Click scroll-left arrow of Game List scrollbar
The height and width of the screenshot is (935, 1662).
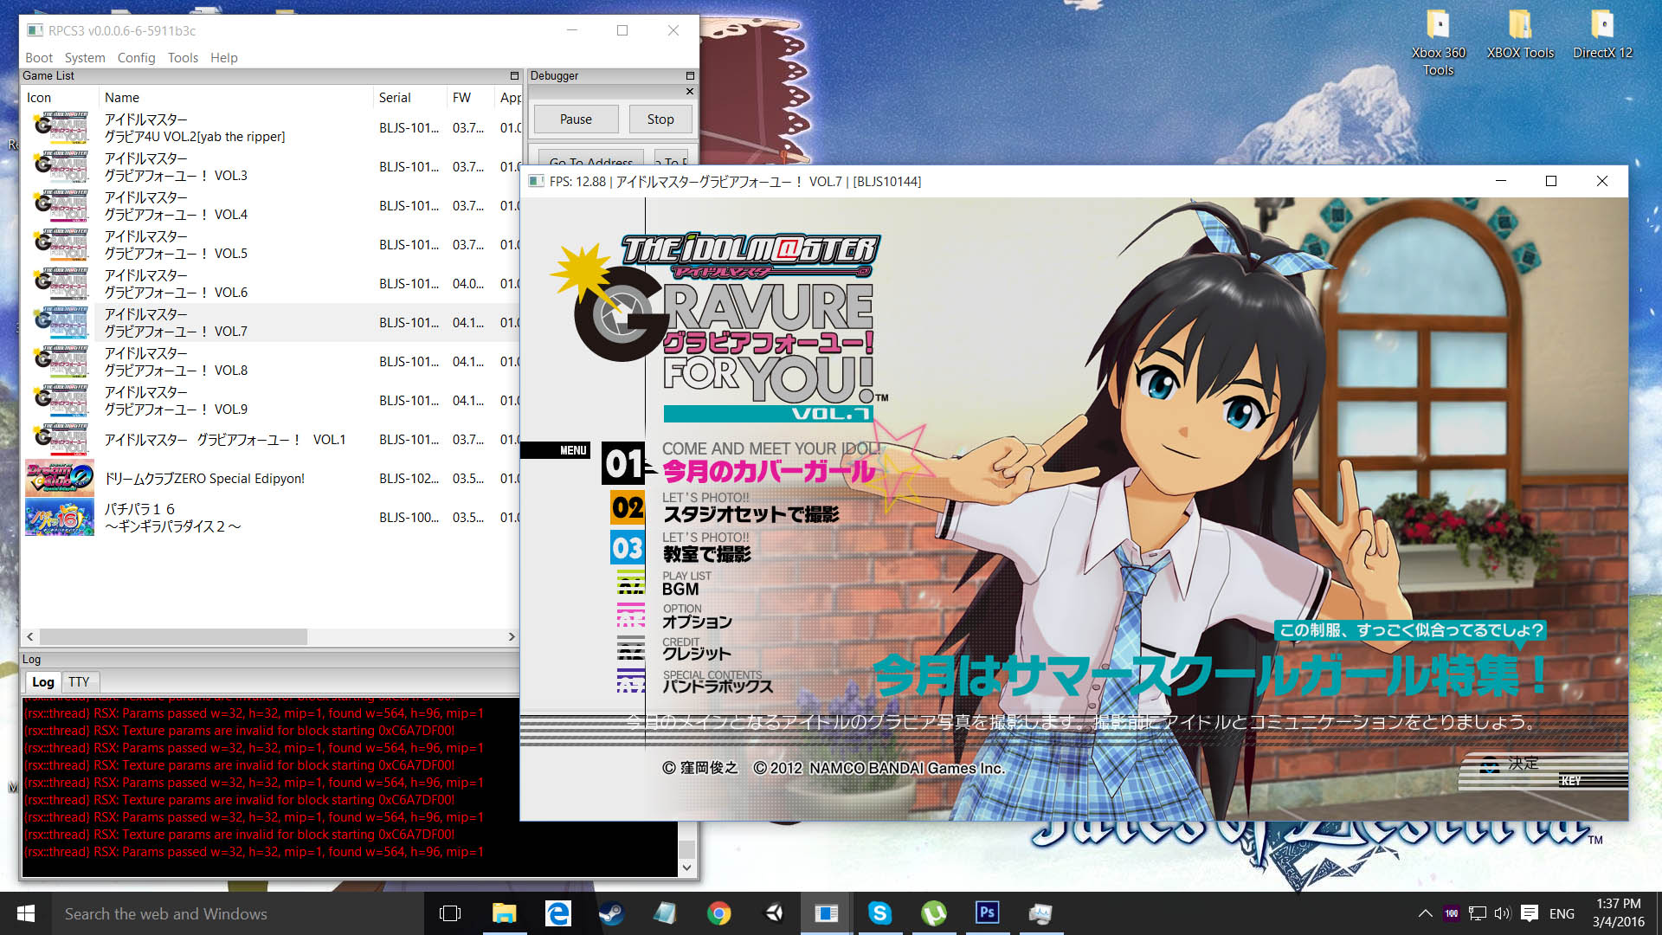coord(30,636)
